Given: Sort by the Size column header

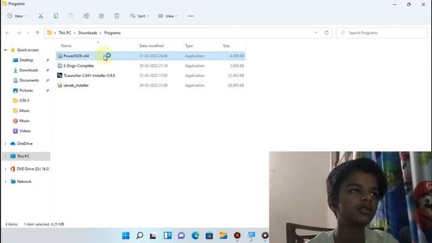Looking at the screenshot, I should pyautogui.click(x=226, y=46).
